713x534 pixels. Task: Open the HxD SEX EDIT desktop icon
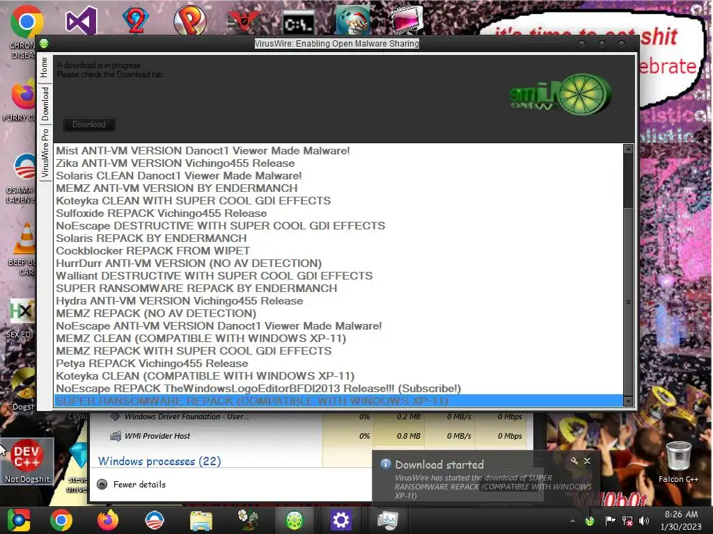pos(22,311)
